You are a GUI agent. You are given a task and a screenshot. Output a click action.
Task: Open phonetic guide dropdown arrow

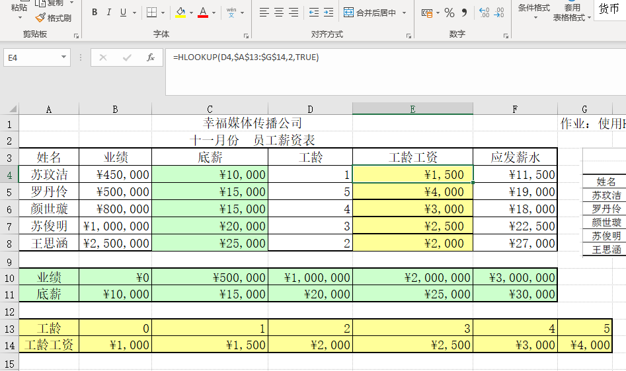[243, 13]
